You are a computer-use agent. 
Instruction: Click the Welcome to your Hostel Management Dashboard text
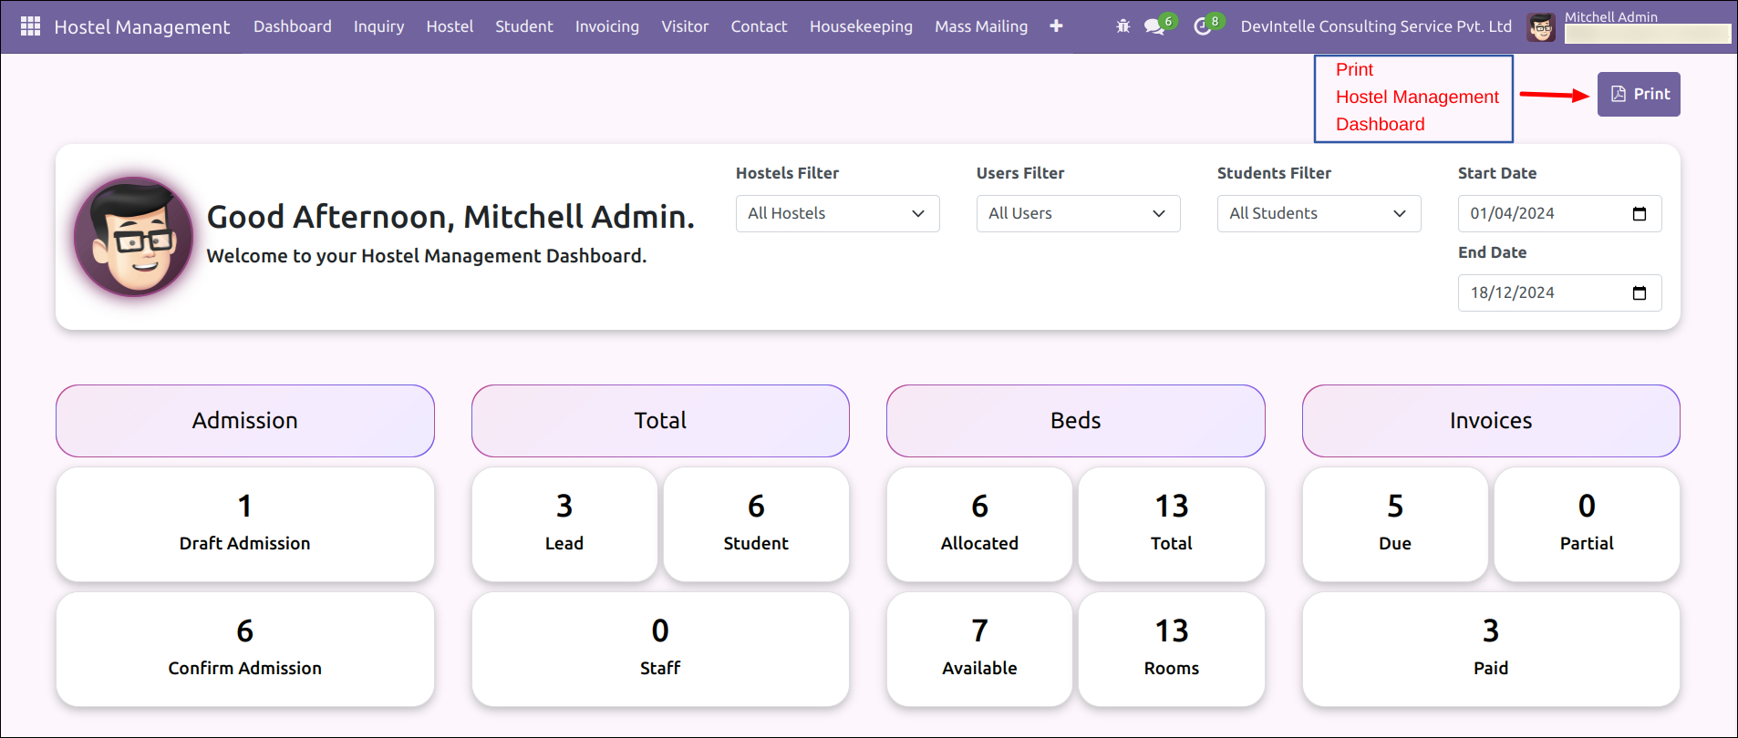point(427,256)
